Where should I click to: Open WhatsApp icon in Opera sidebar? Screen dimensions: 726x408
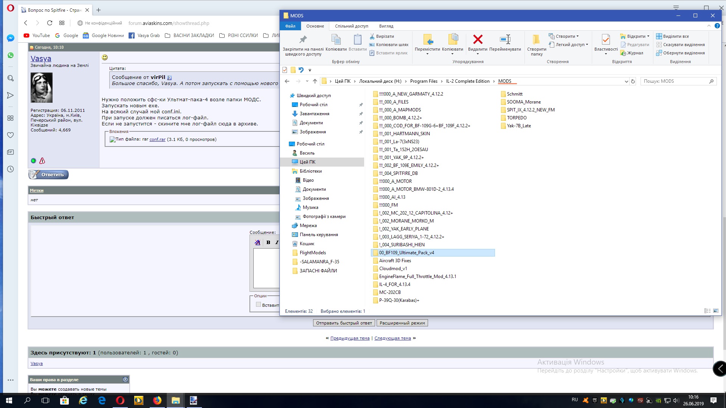click(x=11, y=55)
